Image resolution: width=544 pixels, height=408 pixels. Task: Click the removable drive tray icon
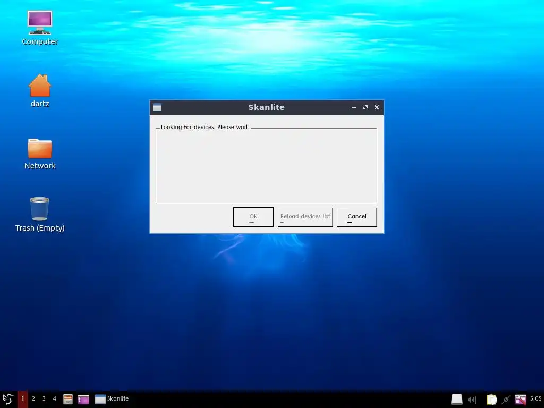(456, 399)
